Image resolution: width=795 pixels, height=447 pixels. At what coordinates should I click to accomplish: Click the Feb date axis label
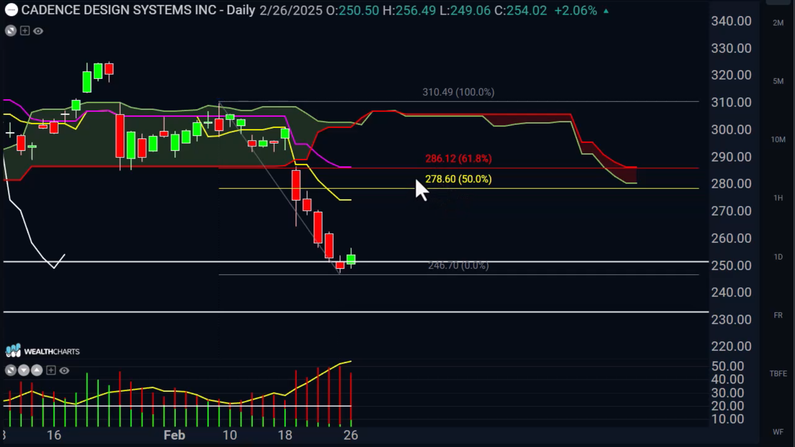174,435
